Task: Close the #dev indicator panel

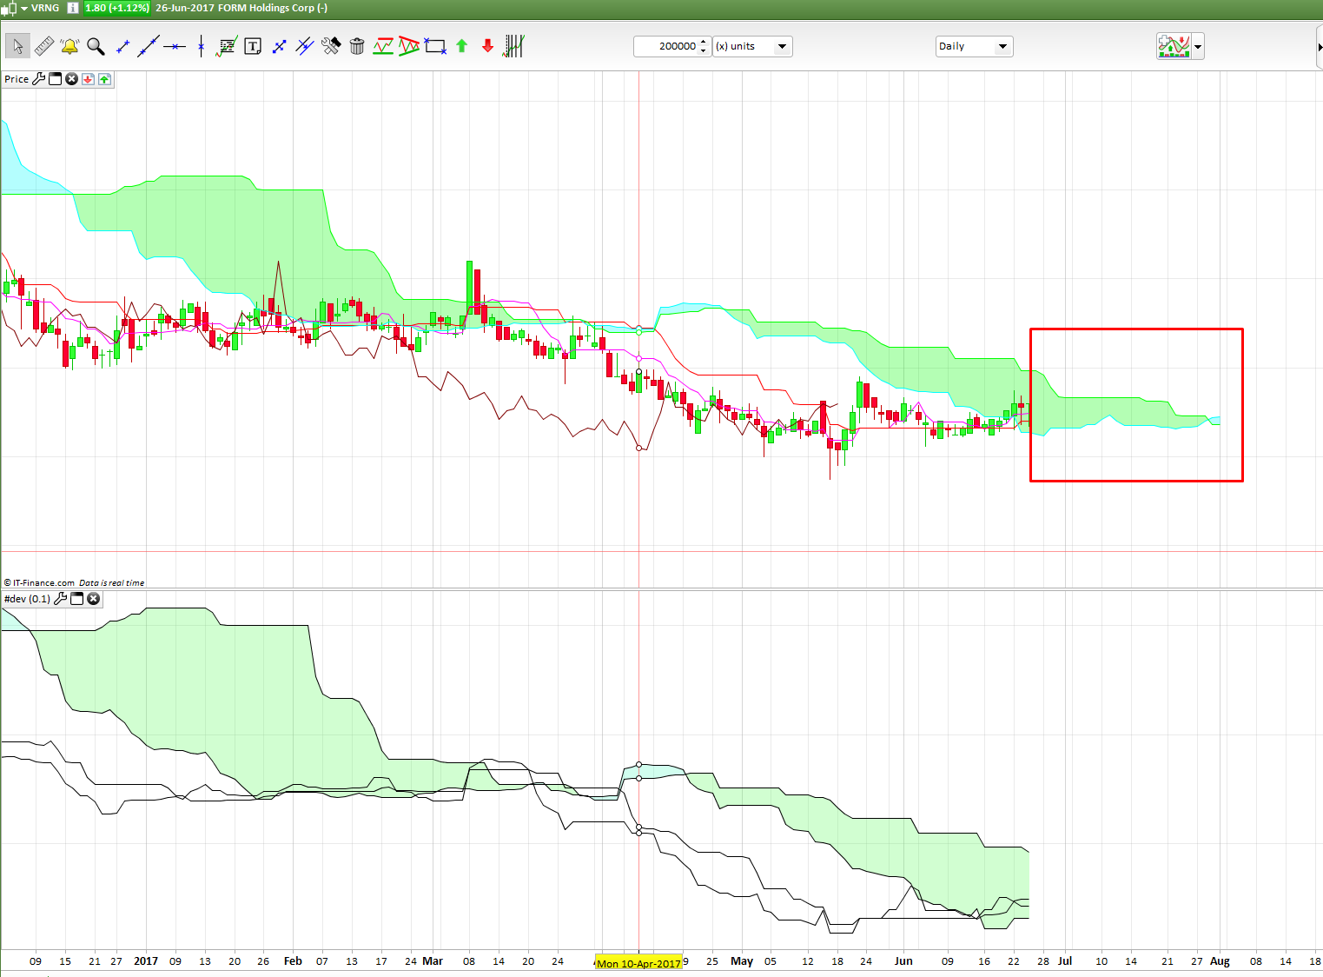Action: 94,599
